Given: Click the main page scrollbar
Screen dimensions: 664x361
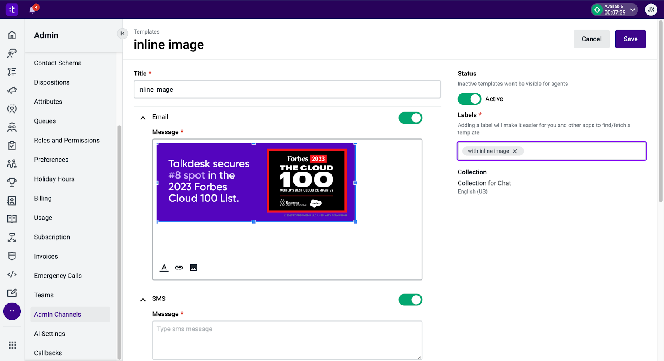Looking at the screenshot, I should [x=661, y=111].
